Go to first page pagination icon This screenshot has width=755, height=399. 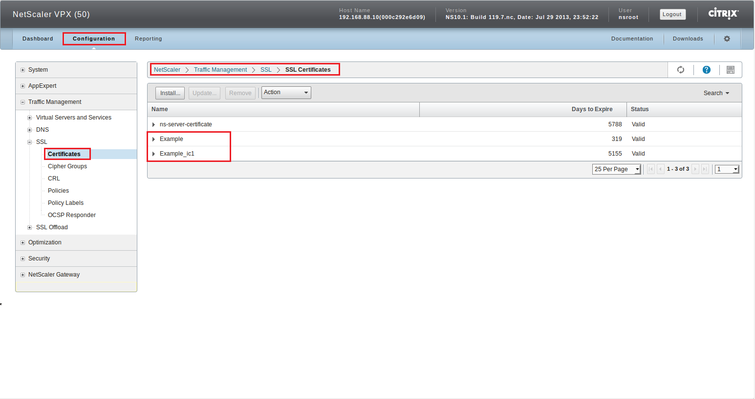click(x=651, y=169)
